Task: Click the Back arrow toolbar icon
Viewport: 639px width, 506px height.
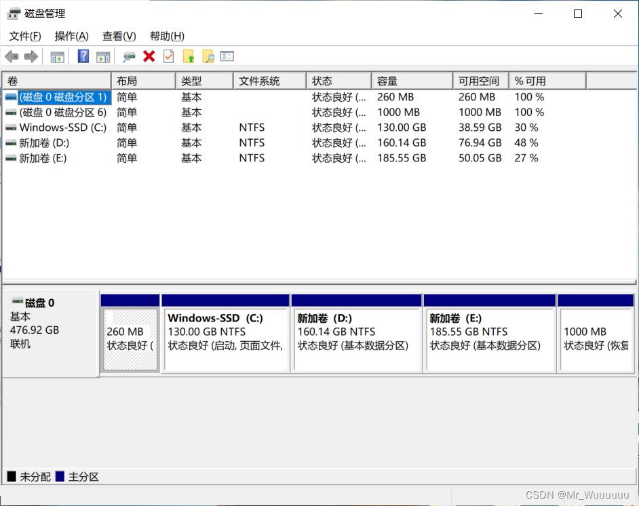Action: click(12, 56)
